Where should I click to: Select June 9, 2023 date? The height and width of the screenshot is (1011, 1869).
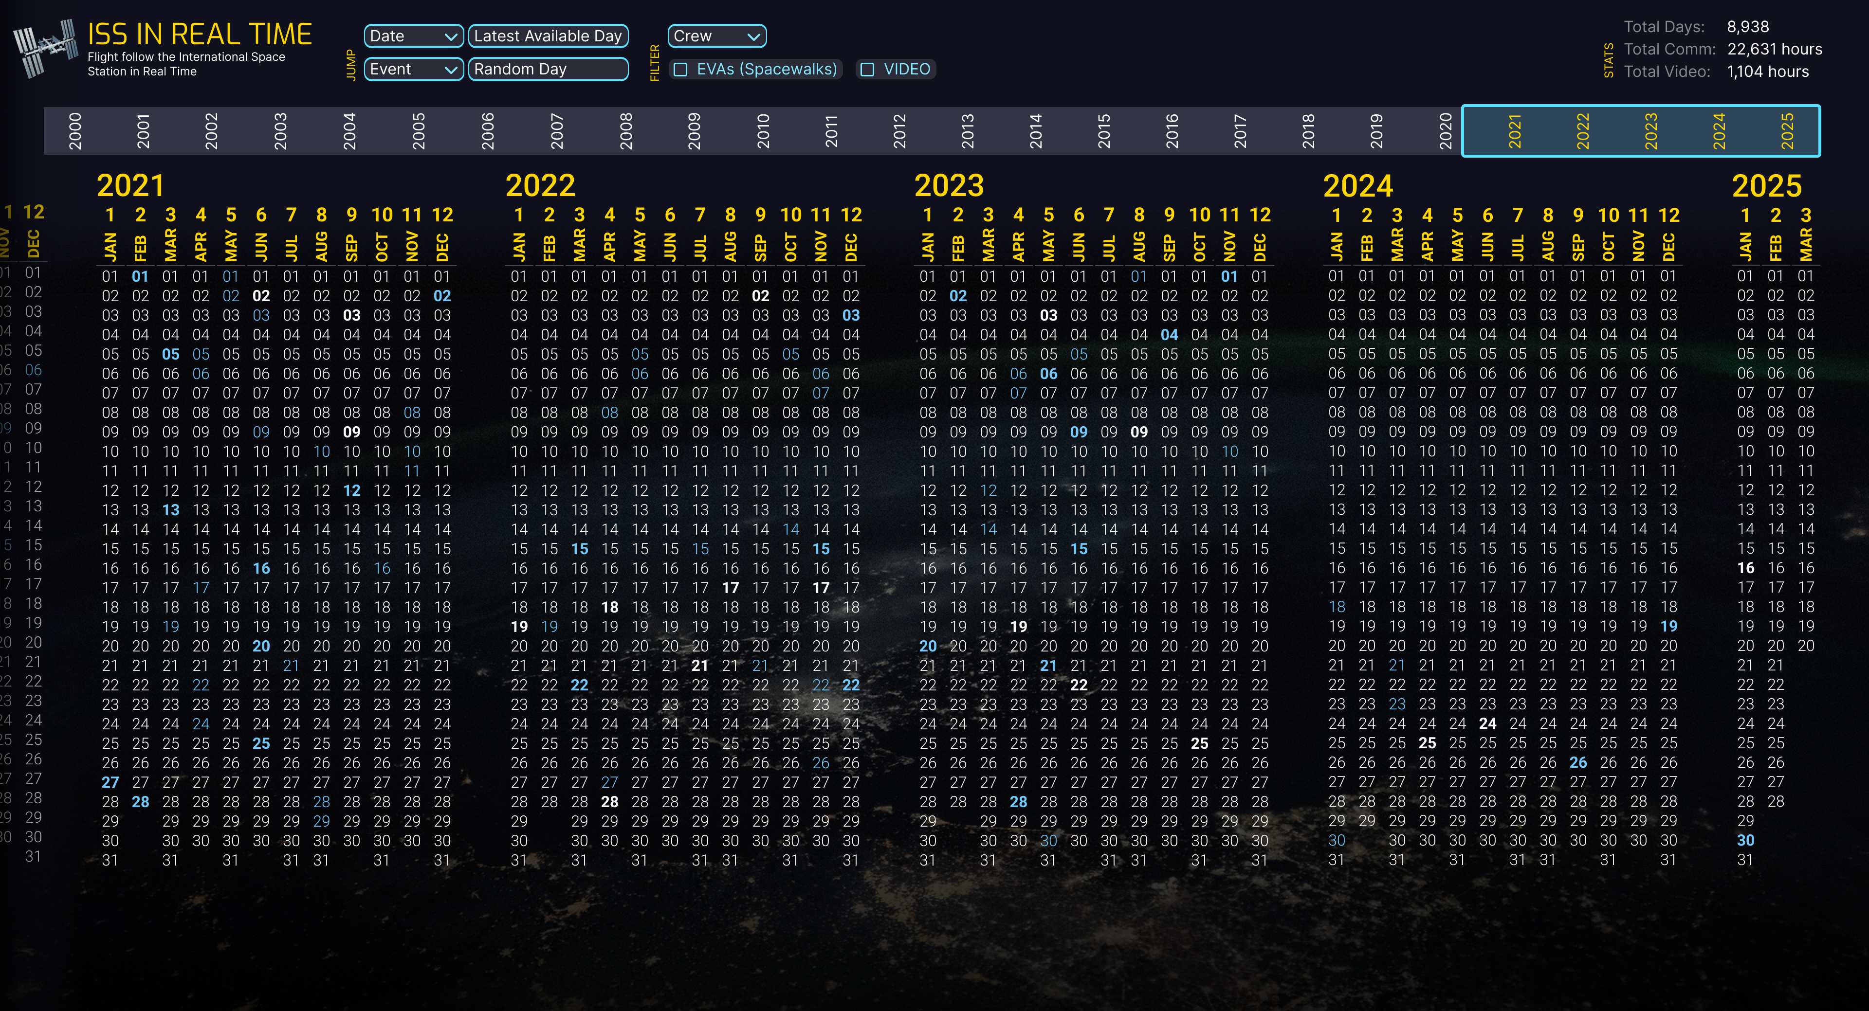(1080, 432)
